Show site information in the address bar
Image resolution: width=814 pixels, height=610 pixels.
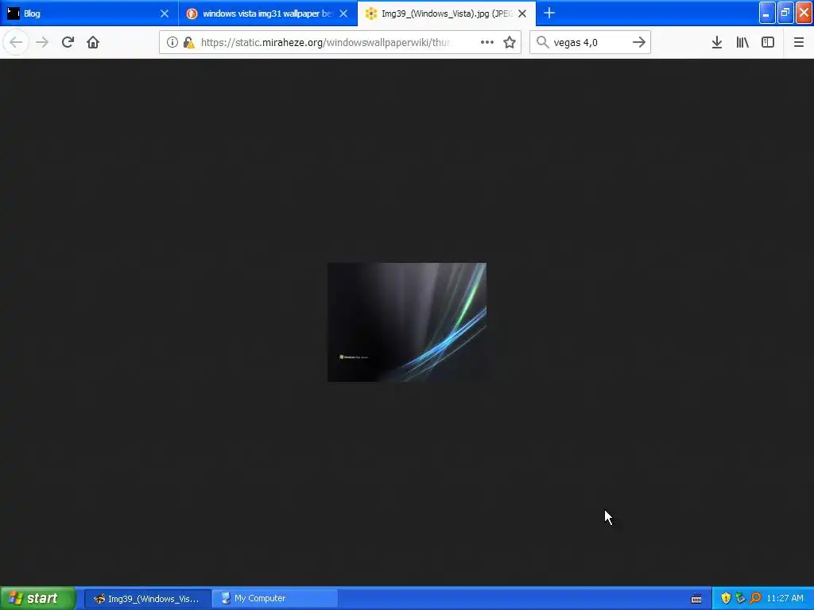(x=172, y=42)
